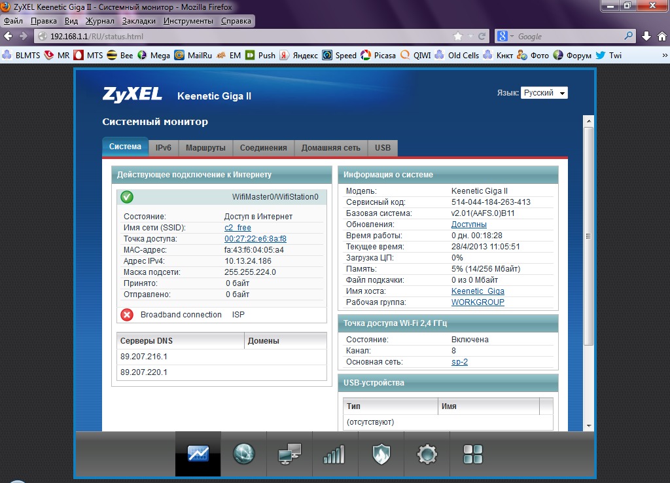Click the c2_free SSID link
Viewport: 670px width, 483px height.
click(238, 228)
